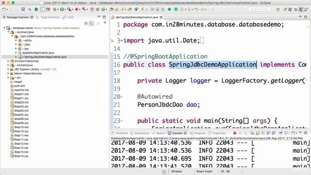Click the Last Edit Location arrow icon

(197, 9)
